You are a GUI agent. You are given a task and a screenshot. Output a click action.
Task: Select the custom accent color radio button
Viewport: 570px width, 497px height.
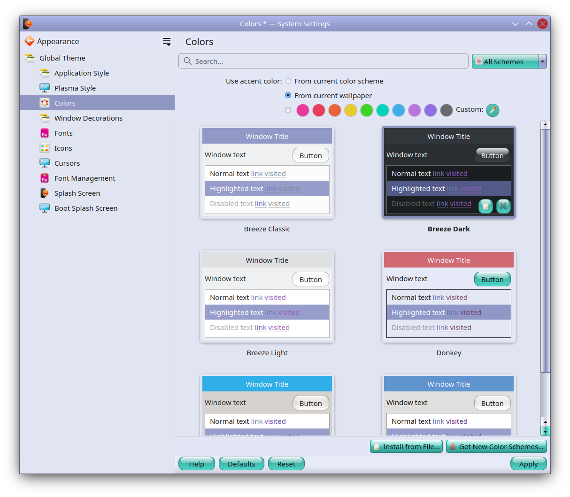click(x=288, y=110)
